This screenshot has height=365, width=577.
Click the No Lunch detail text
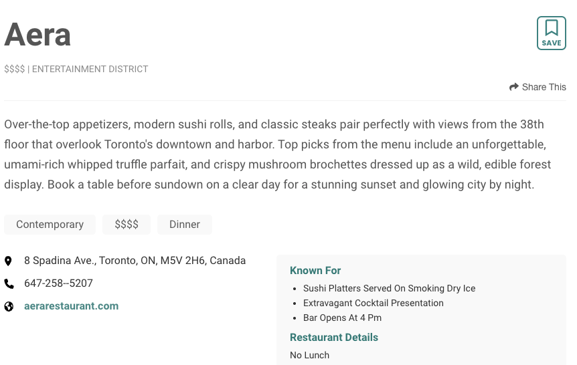tap(309, 356)
